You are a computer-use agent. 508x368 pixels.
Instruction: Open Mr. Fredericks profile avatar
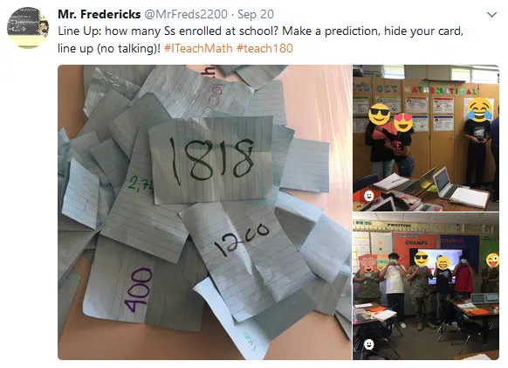pos(28,28)
